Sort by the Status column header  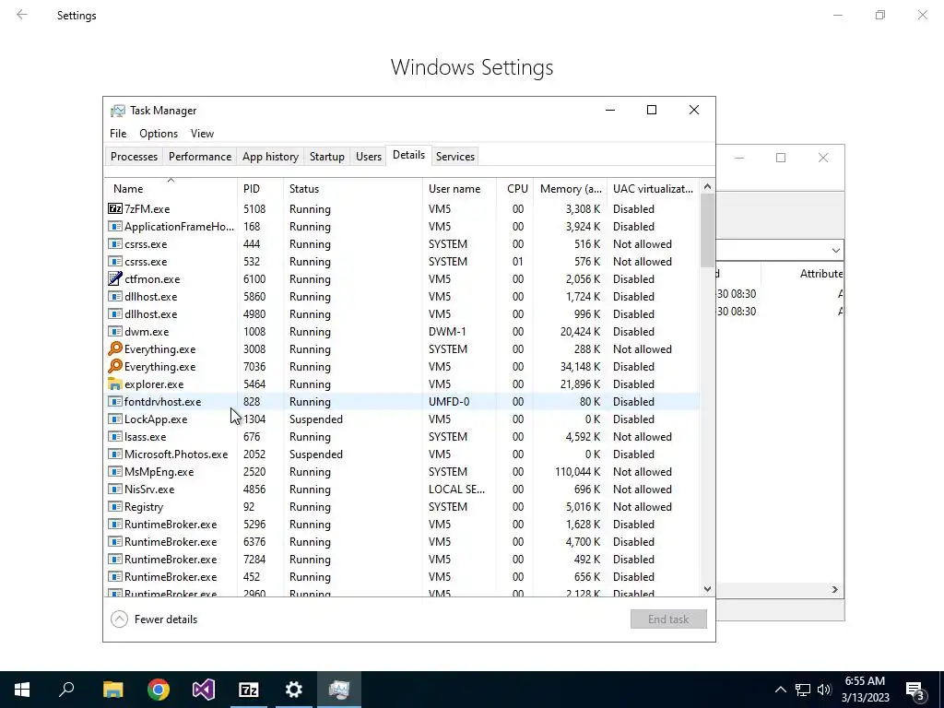[353, 188]
